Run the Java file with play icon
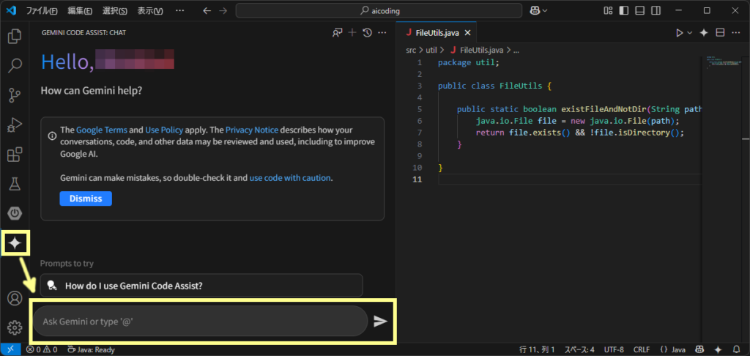This screenshot has height=356, width=750. pyautogui.click(x=679, y=32)
